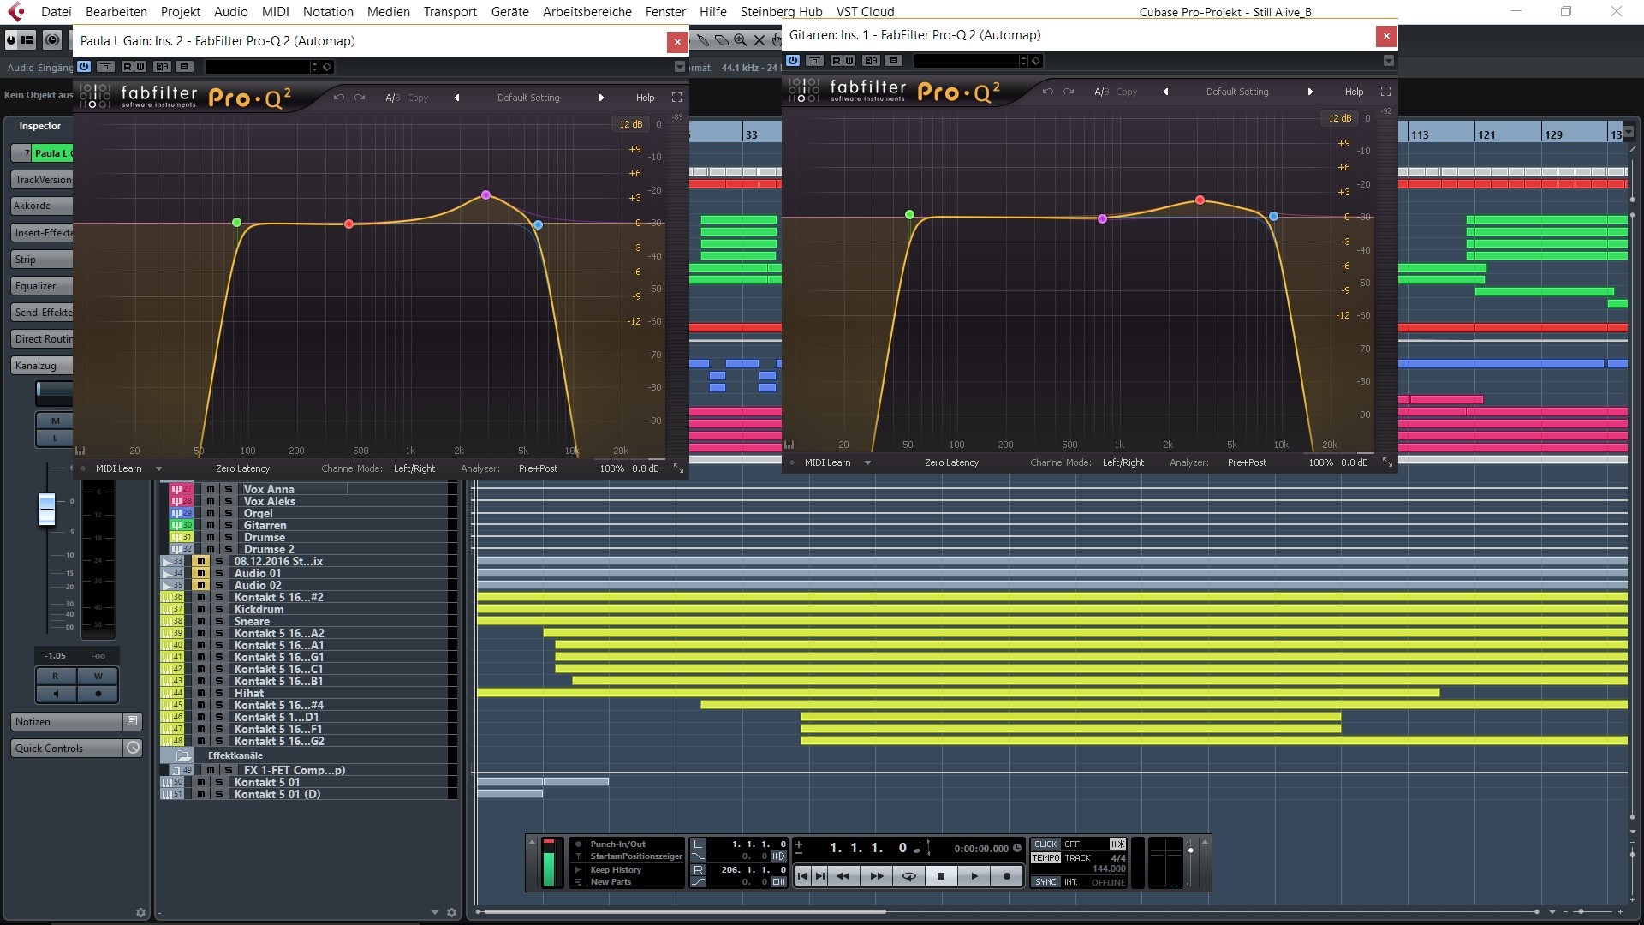This screenshot has height=925, width=1644.
Task: Click 0.0 dB output gain in Gitarren Pro-Q
Action: coord(1355,462)
